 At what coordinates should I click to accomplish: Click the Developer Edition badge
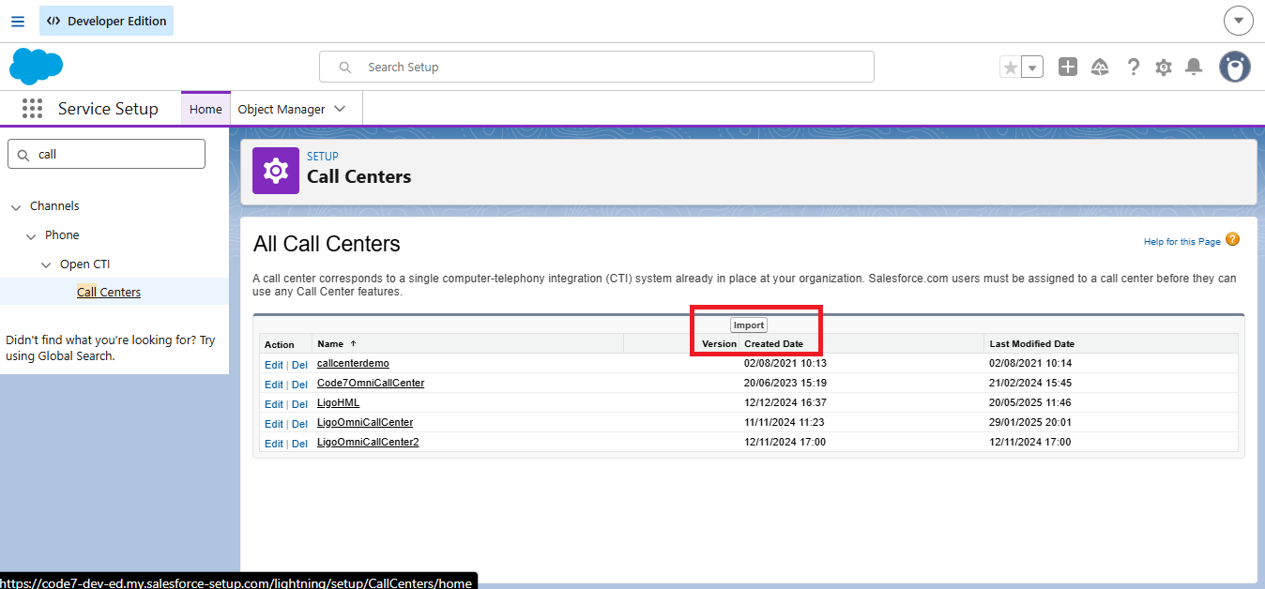(x=106, y=21)
